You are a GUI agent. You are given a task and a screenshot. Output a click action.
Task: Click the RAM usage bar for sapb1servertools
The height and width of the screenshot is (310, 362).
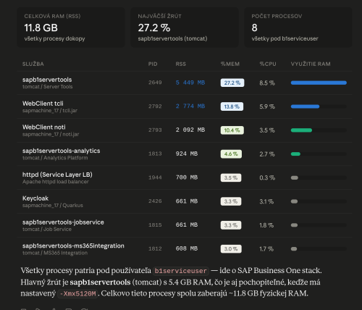click(319, 83)
